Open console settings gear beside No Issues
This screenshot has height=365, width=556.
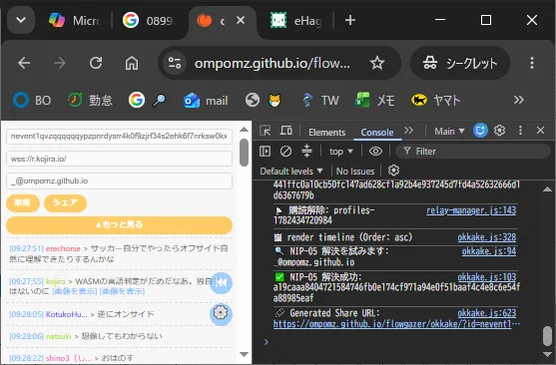coord(393,171)
